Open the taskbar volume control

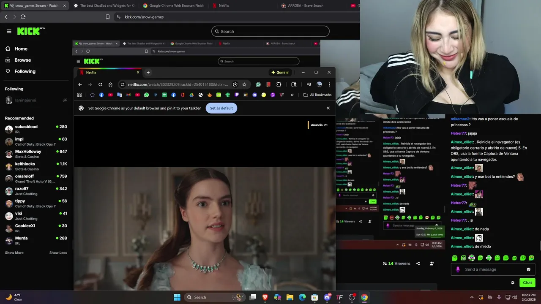[x=514, y=297]
